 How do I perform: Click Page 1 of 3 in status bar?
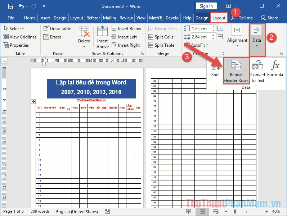coord(13,212)
